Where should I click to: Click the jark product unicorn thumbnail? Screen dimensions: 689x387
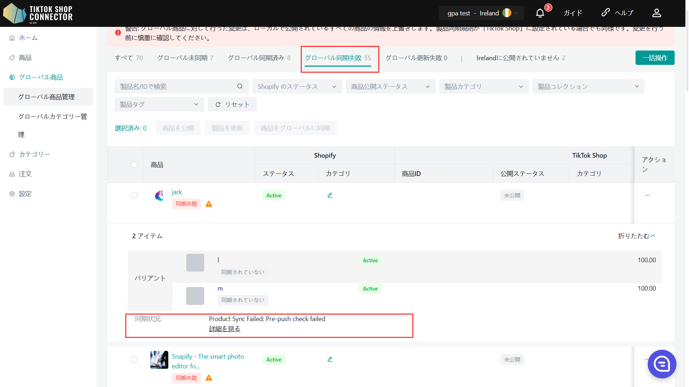[x=159, y=196]
